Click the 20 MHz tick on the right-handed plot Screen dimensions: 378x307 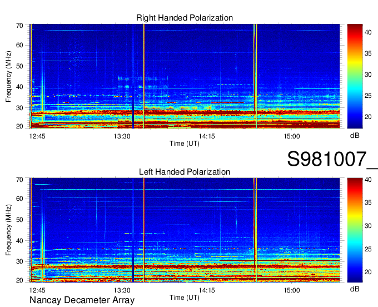19,126
